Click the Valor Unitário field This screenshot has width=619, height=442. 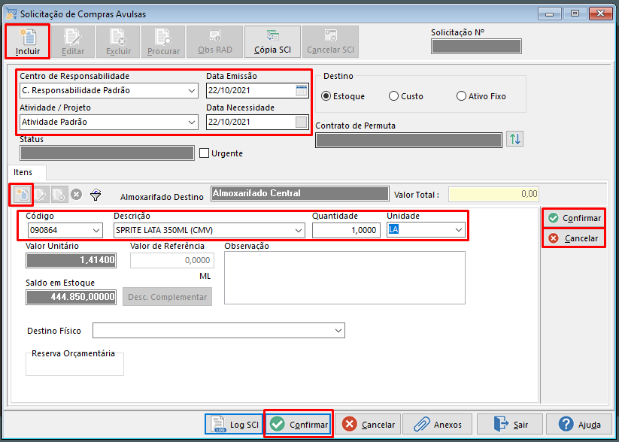point(71,260)
